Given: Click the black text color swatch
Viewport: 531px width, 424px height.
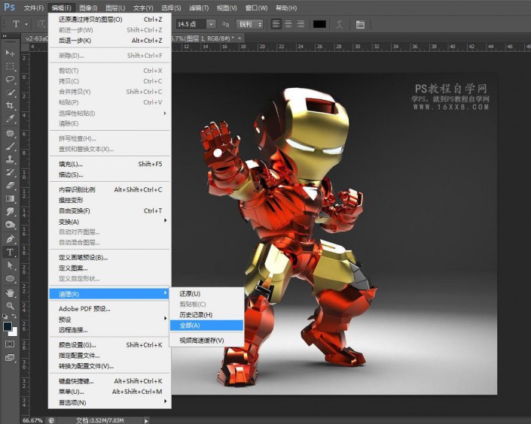Looking at the screenshot, I should (319, 24).
